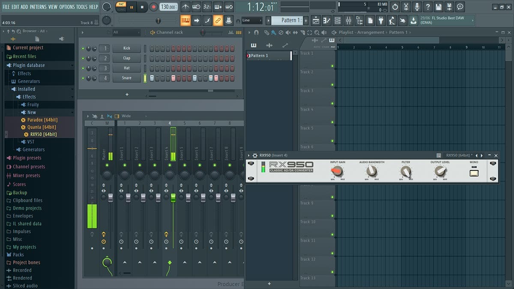
Task: Mute the Kick channel with green LED
Action: 83,48
